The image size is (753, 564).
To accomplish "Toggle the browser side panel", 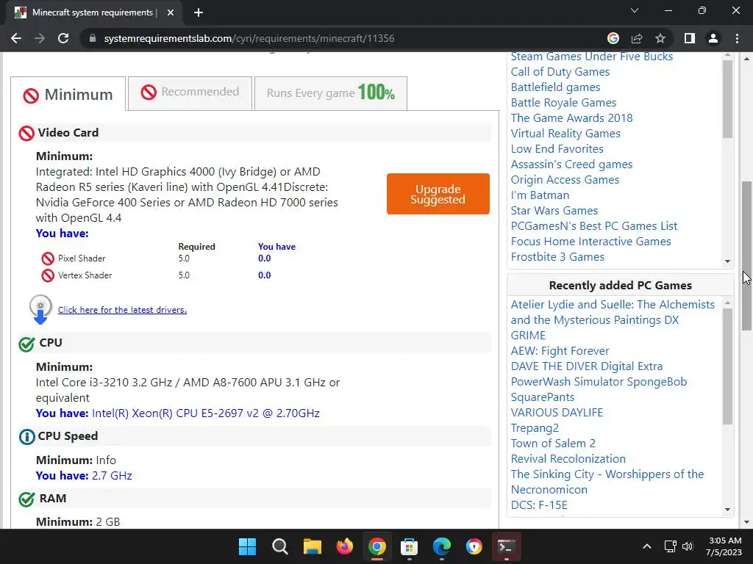I will [690, 38].
